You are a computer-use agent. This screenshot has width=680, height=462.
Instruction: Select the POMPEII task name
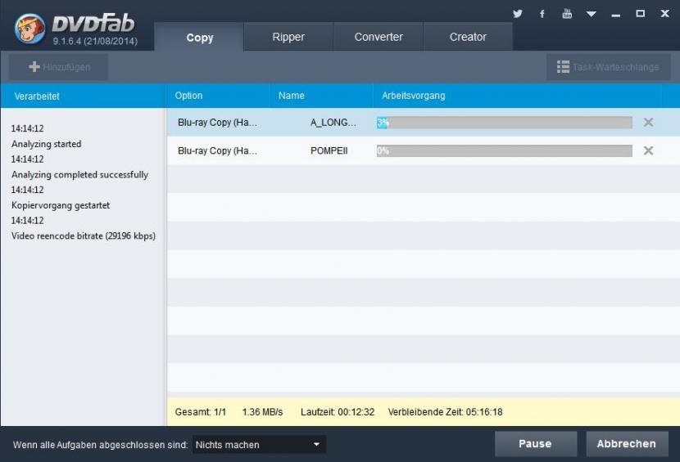(329, 150)
